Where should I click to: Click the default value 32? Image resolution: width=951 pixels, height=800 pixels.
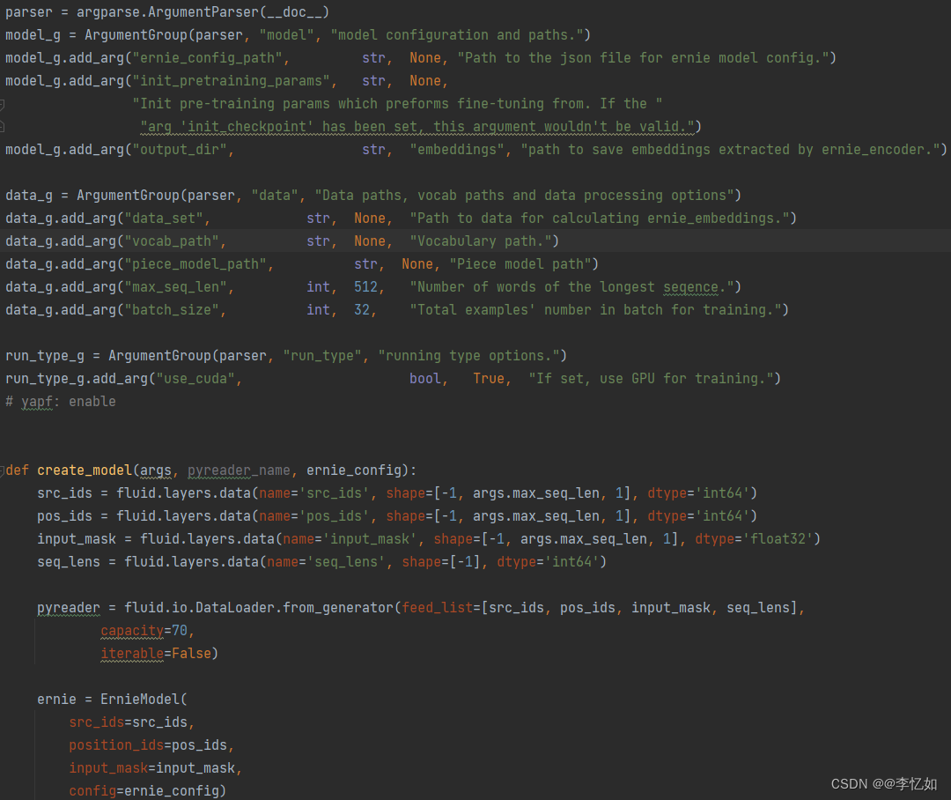point(362,310)
